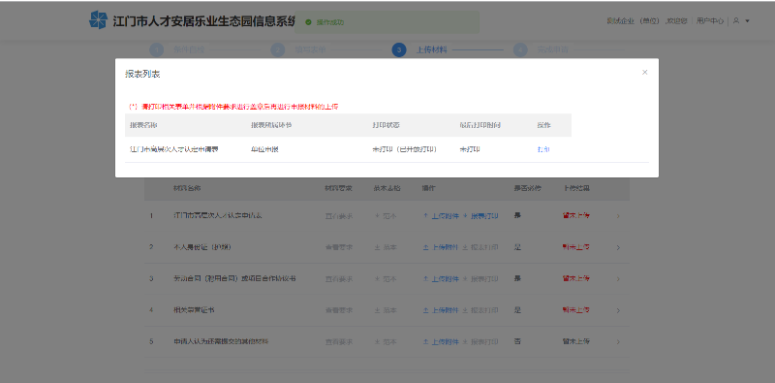The width and height of the screenshot is (775, 383).
Task: Open 查看要求 for row 1 认定申请表
Action: point(338,216)
